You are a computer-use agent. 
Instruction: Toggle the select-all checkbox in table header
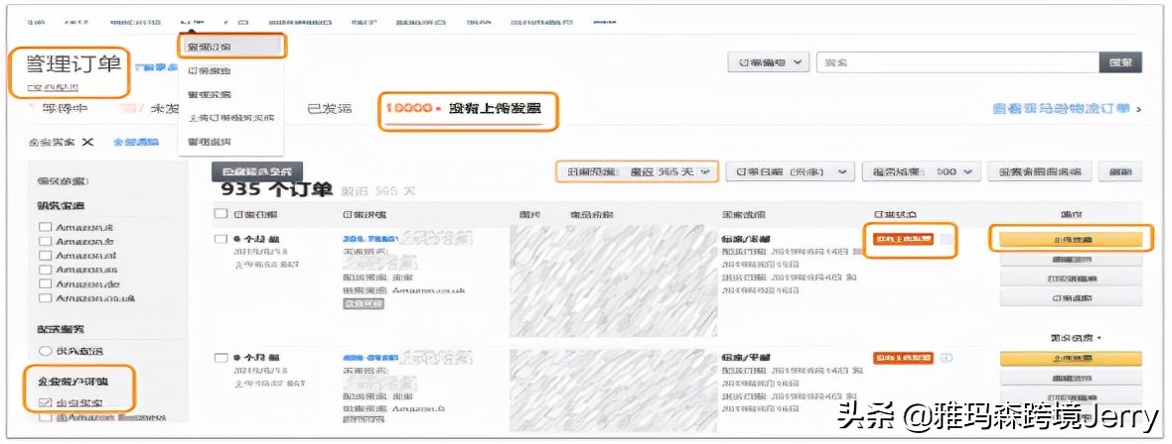point(220,214)
